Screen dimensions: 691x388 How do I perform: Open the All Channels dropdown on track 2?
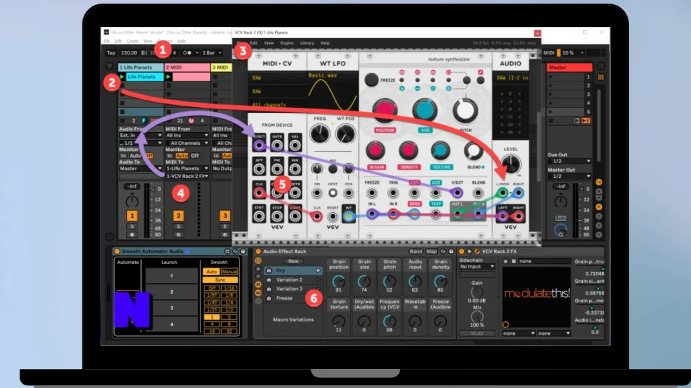187,143
